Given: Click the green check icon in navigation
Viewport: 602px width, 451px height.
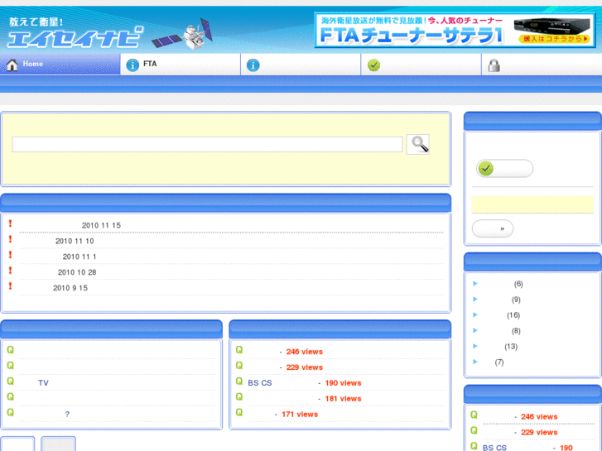Looking at the screenshot, I should coord(373,65).
